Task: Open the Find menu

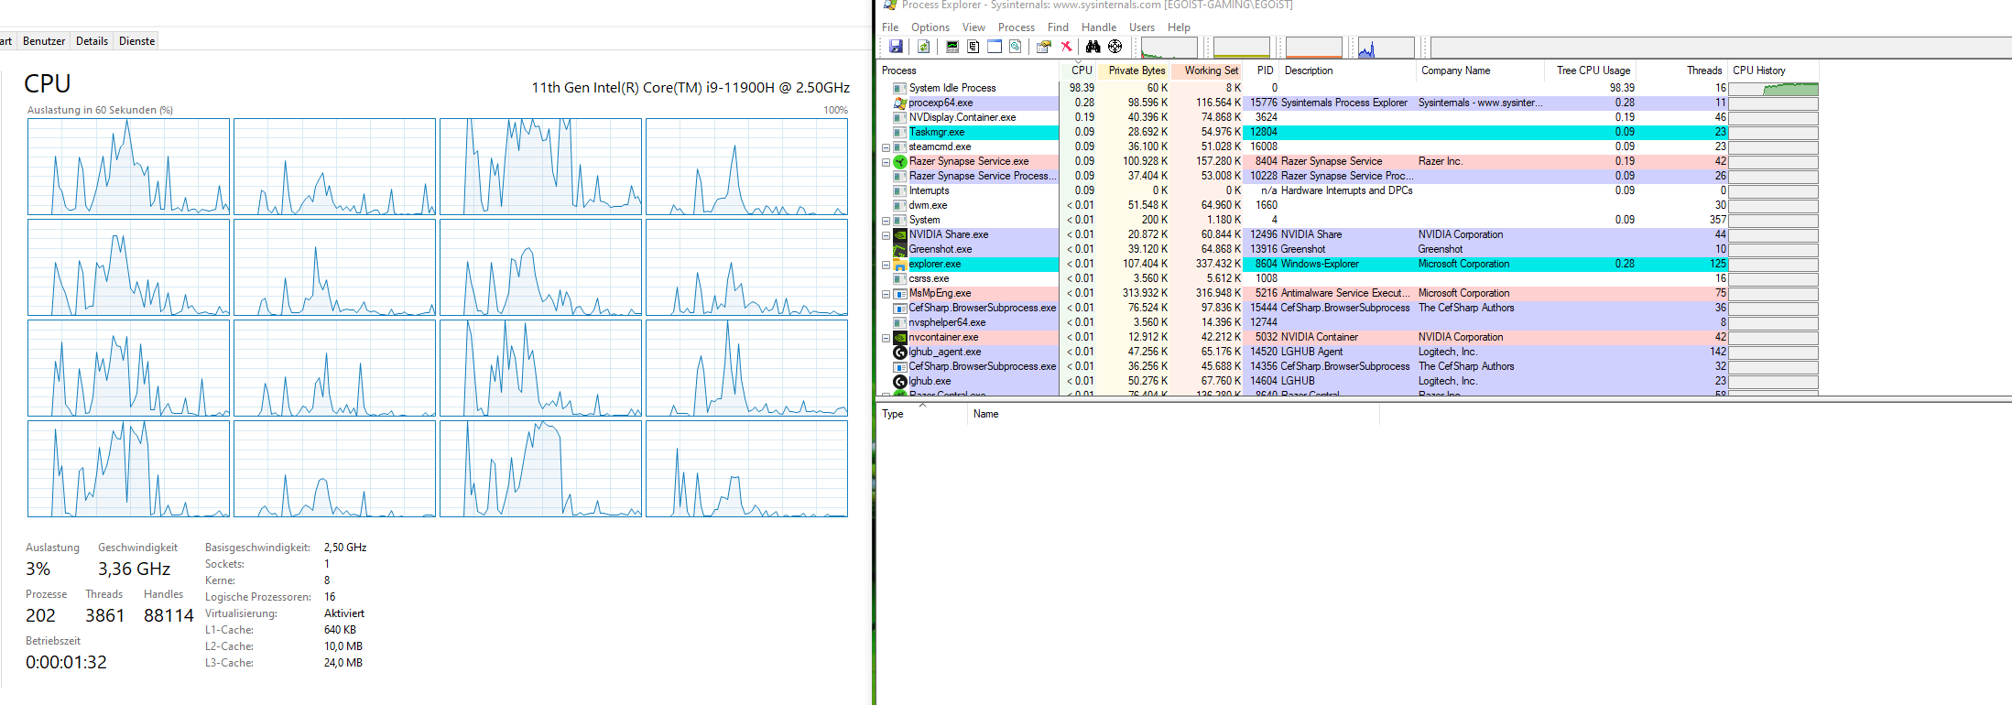Action: point(1058,27)
